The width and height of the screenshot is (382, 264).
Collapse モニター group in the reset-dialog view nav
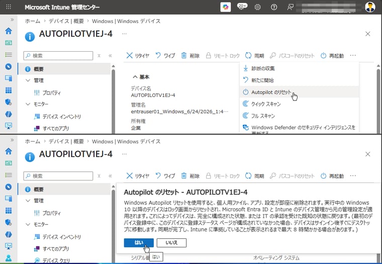[28, 224]
